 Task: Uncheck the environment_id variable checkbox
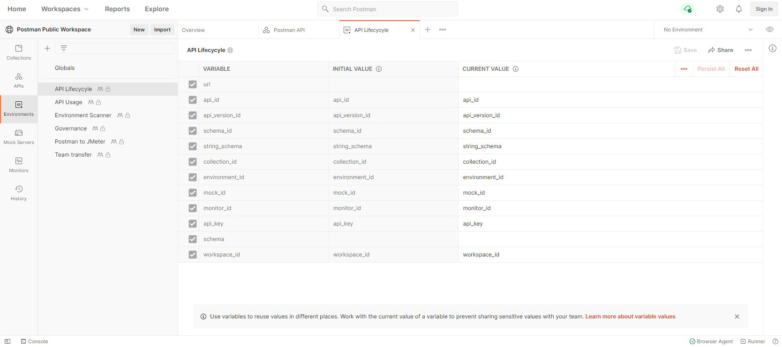[193, 177]
